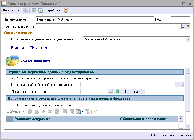This screenshot has width=194, height=140.
Task: Click the pencil edit row icon
Action: tap(43, 112)
